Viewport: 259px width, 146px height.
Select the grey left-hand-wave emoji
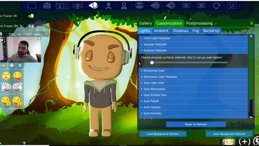[x=6, y=87]
